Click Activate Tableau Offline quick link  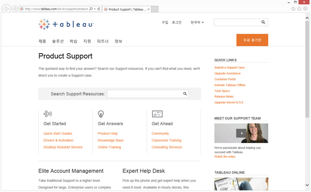click(230, 85)
